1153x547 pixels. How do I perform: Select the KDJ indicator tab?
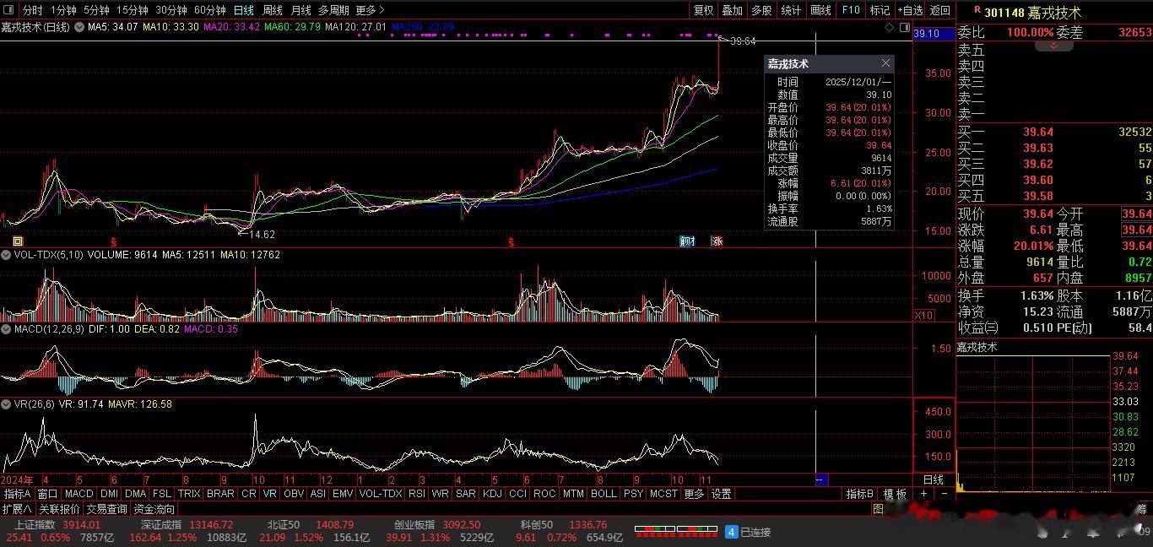point(491,494)
